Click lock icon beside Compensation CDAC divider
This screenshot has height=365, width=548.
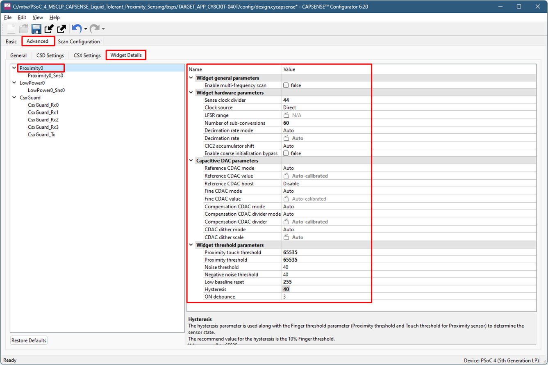287,221
